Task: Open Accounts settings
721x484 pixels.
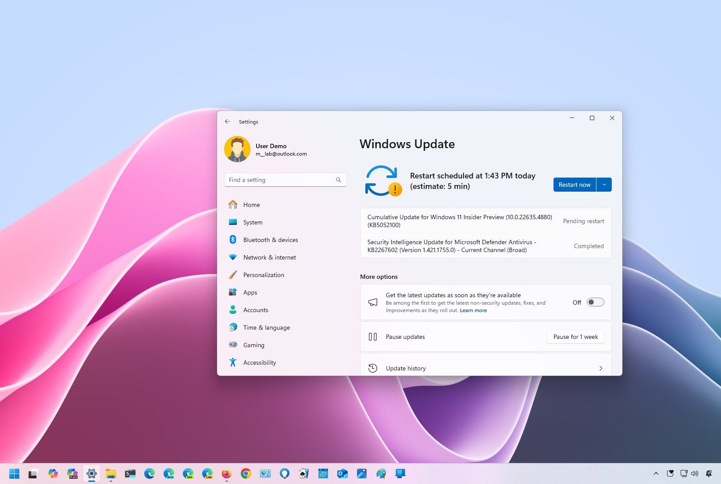Action: pos(255,310)
